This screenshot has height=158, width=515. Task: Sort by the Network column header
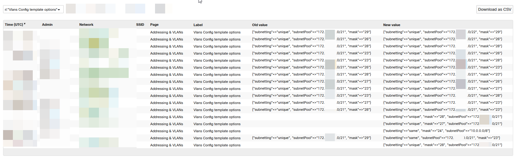pyautogui.click(x=86, y=25)
